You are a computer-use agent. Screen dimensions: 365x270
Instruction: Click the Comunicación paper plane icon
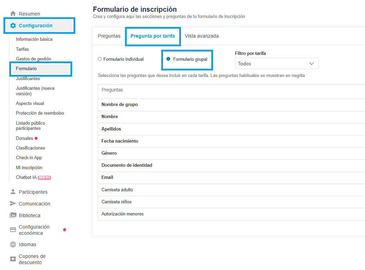pos(13,204)
